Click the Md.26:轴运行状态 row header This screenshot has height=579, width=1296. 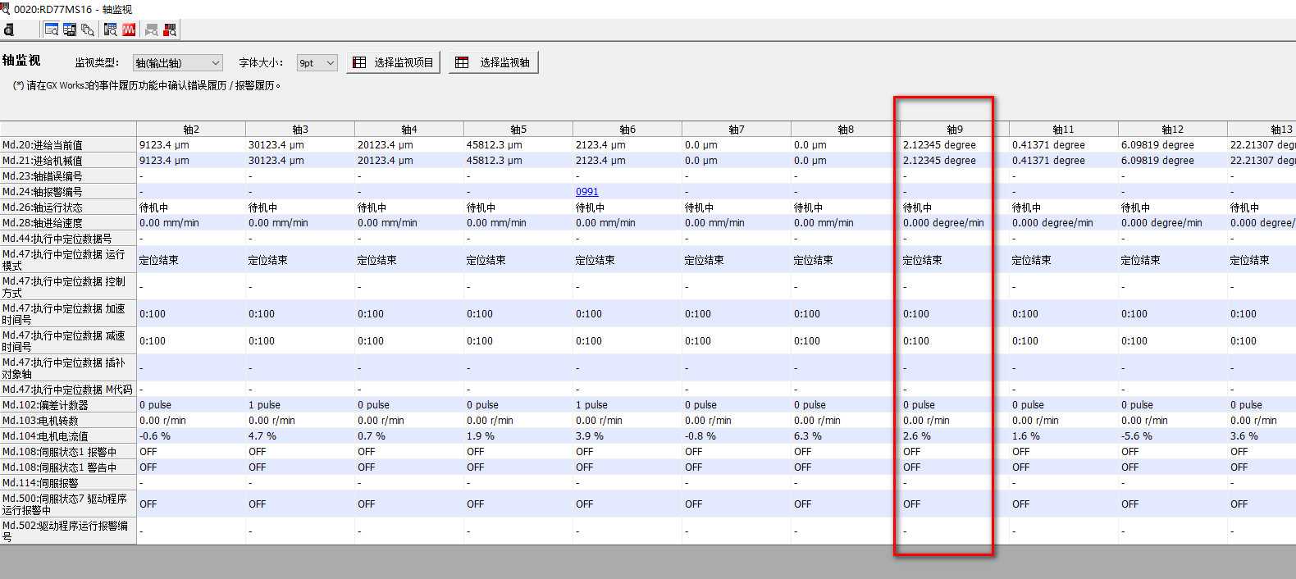coord(68,207)
